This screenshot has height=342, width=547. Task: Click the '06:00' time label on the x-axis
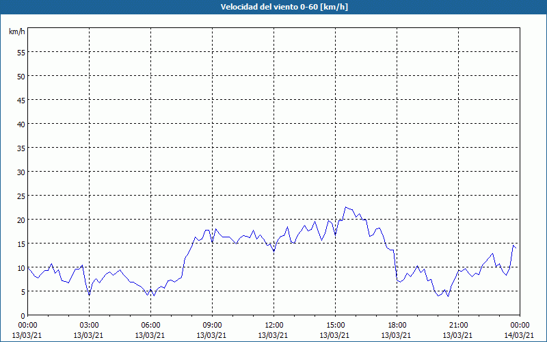150,326
